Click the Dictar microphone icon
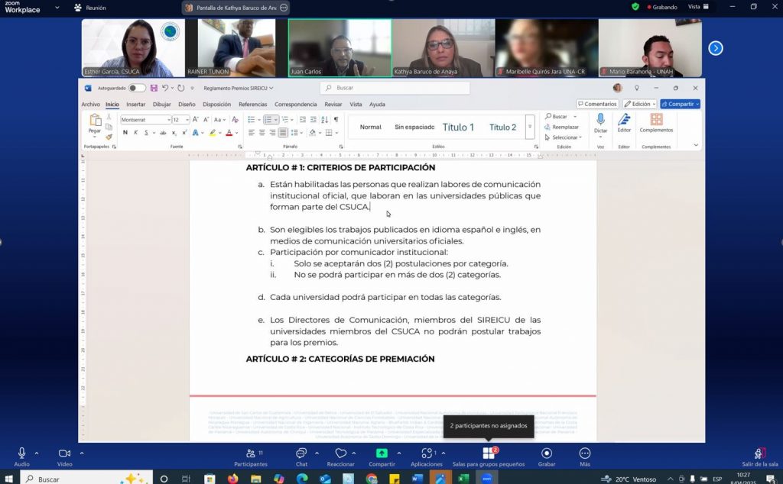783x484 pixels. 600,120
